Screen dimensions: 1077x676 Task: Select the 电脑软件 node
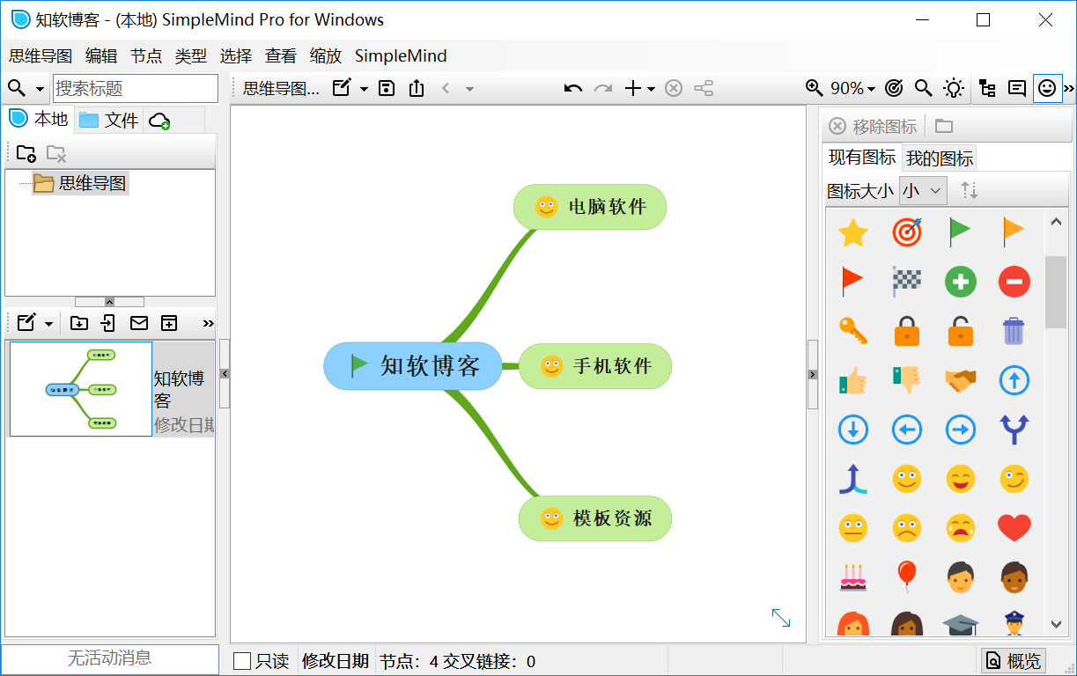(590, 207)
